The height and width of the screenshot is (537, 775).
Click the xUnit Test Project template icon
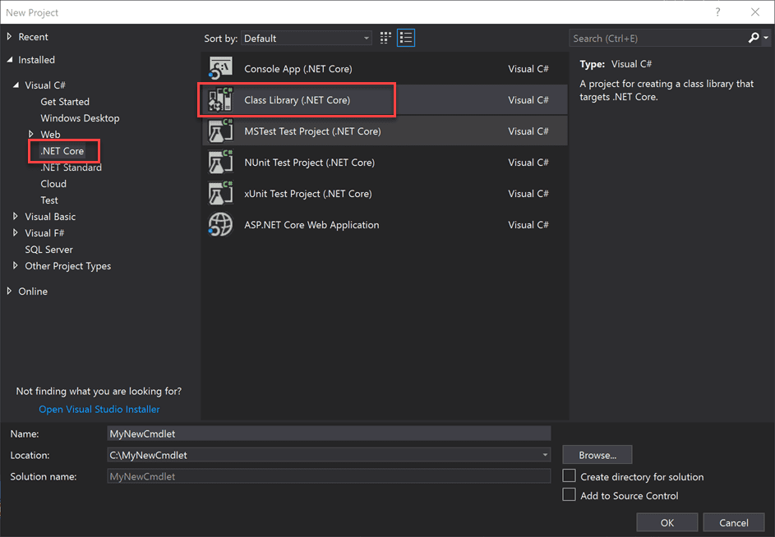tap(220, 193)
